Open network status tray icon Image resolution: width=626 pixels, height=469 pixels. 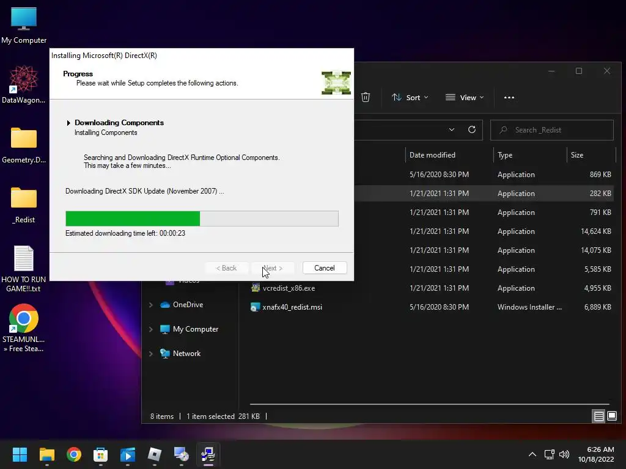coord(550,454)
